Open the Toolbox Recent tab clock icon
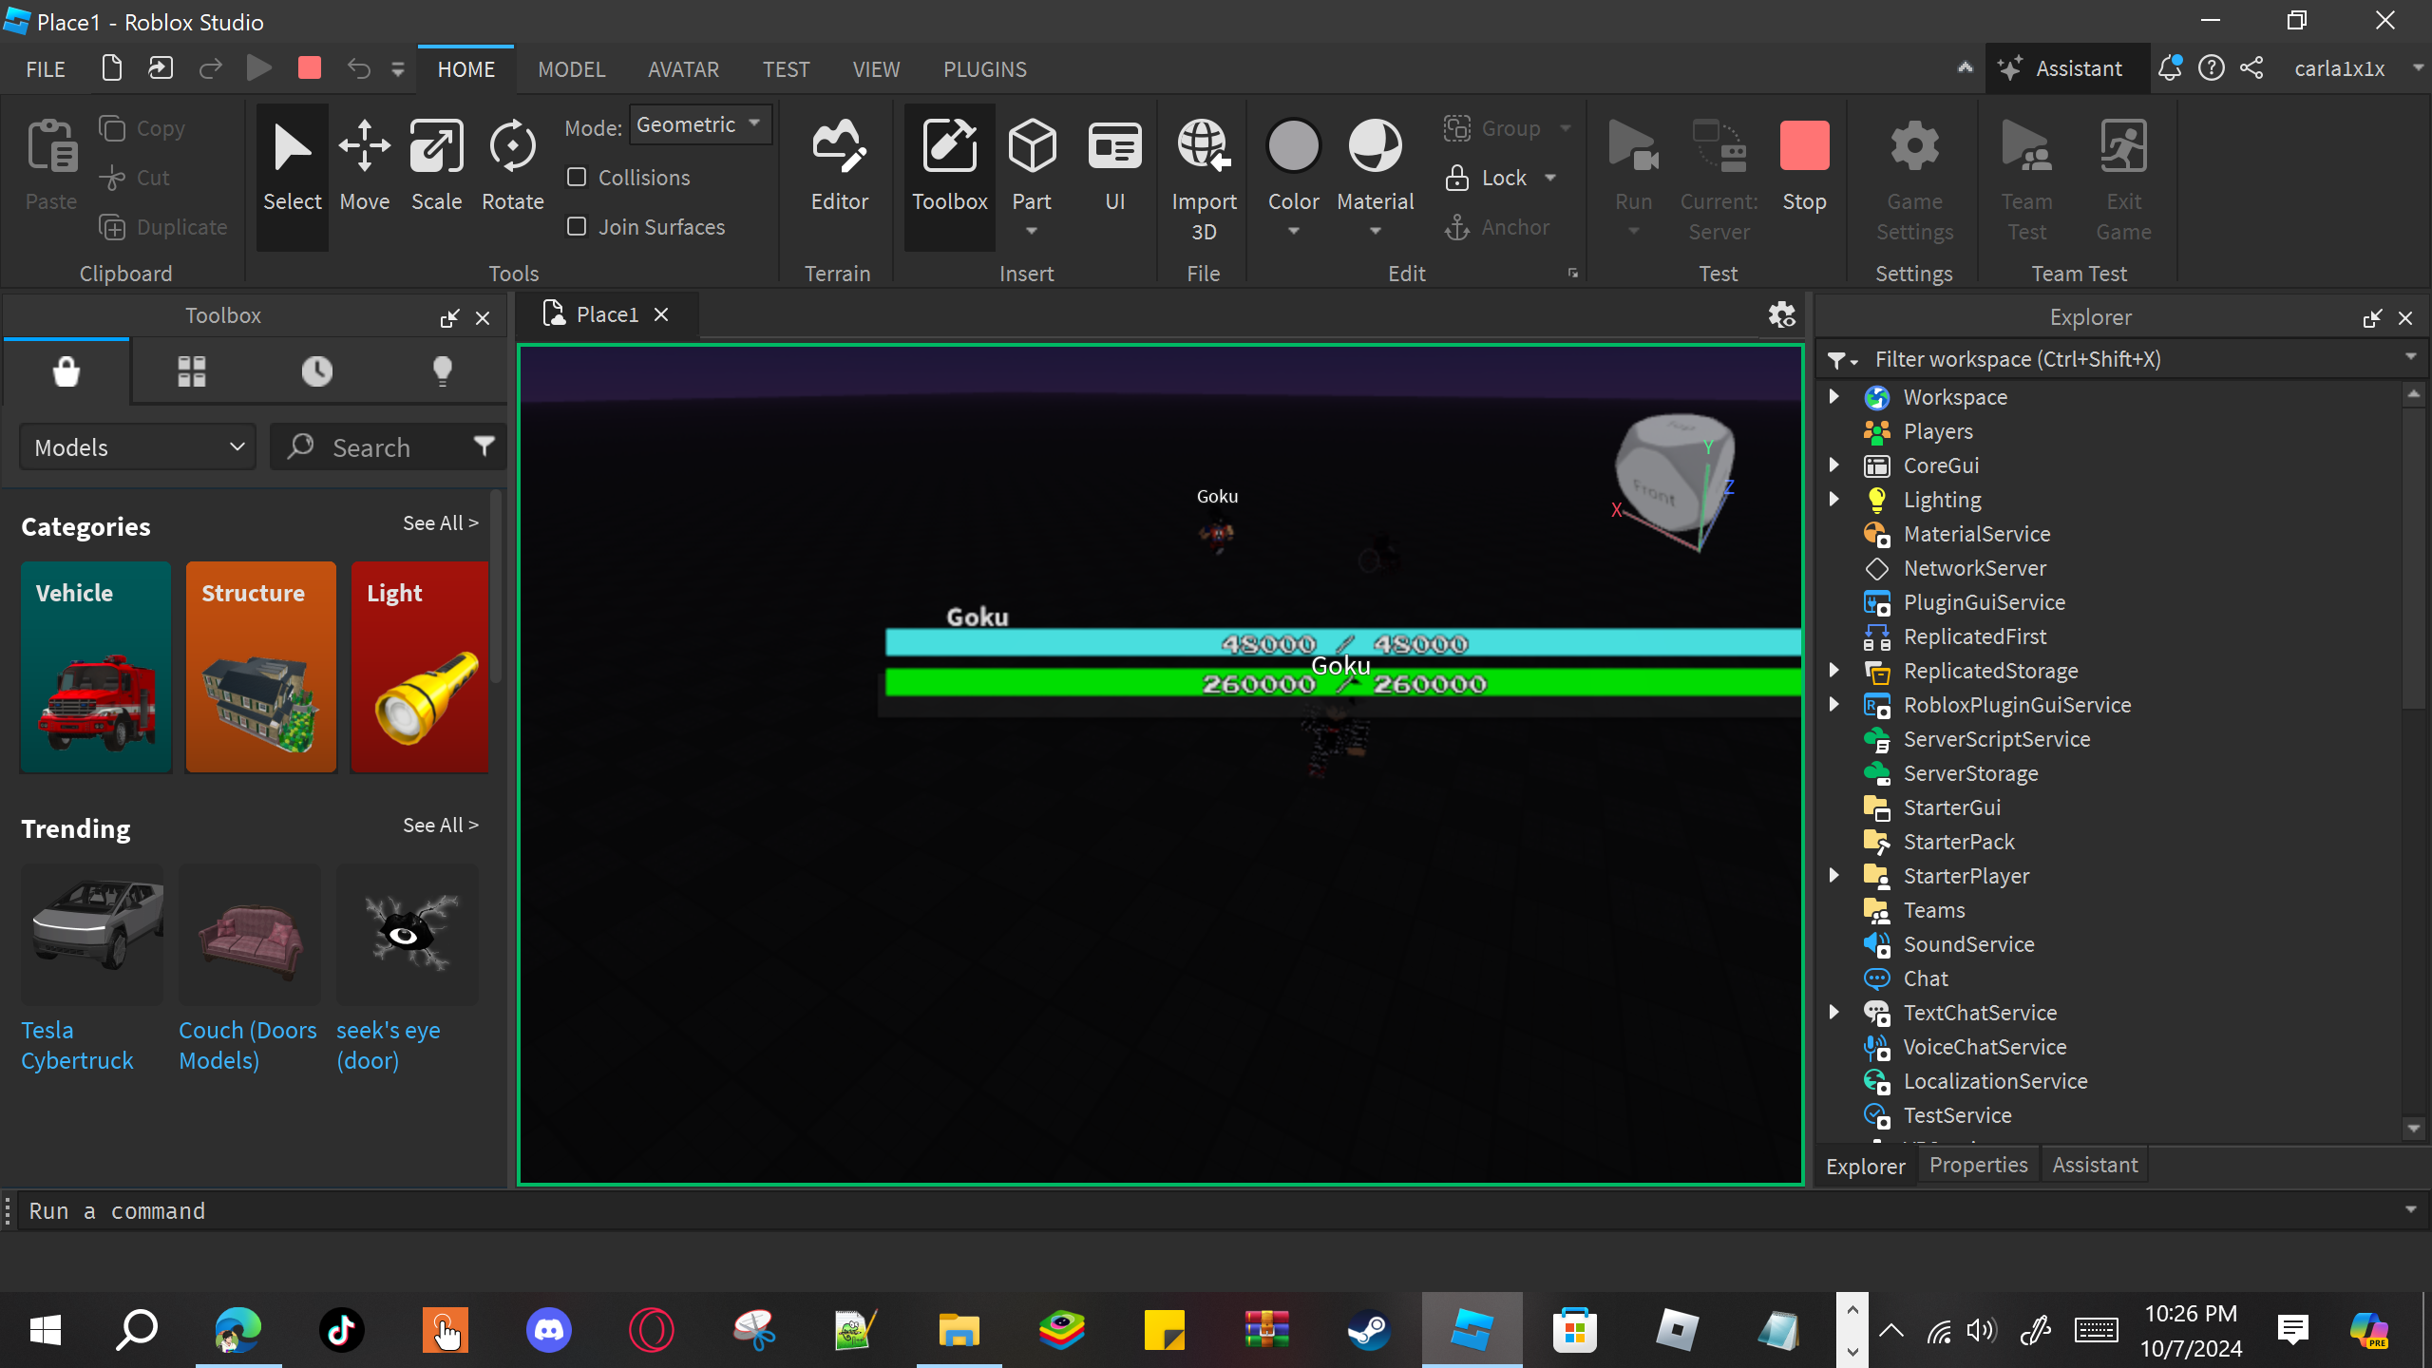 click(x=316, y=371)
